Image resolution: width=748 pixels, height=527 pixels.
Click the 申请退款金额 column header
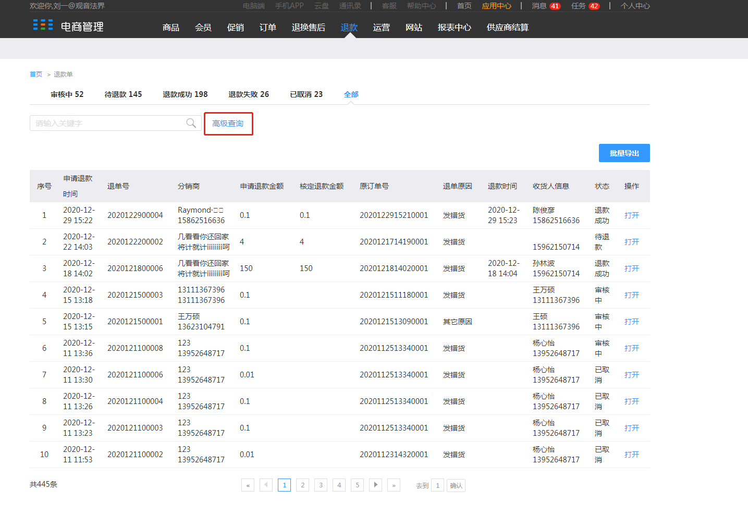262,186
